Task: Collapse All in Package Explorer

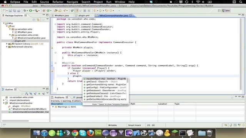Action: click(34, 20)
